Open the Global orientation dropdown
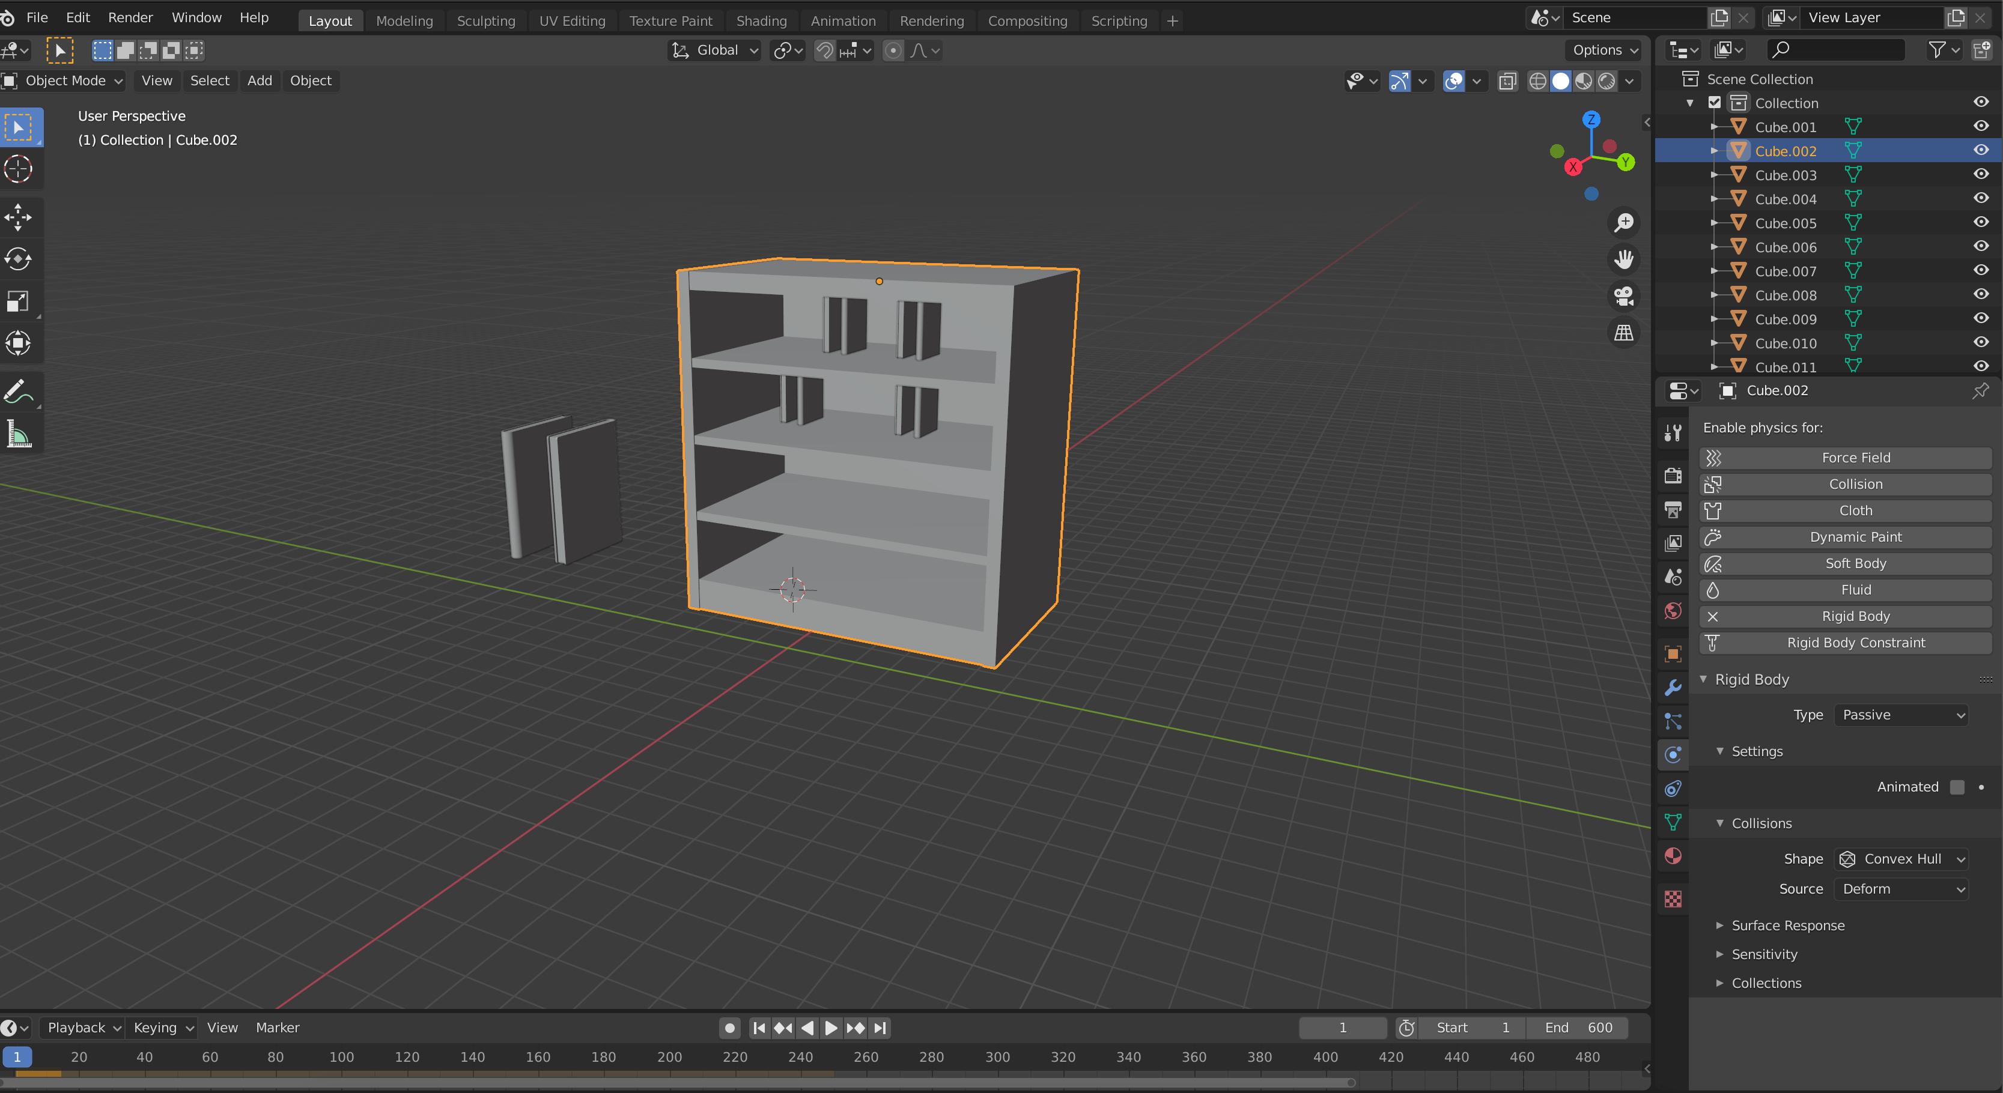The height and width of the screenshot is (1093, 2003). coord(716,50)
